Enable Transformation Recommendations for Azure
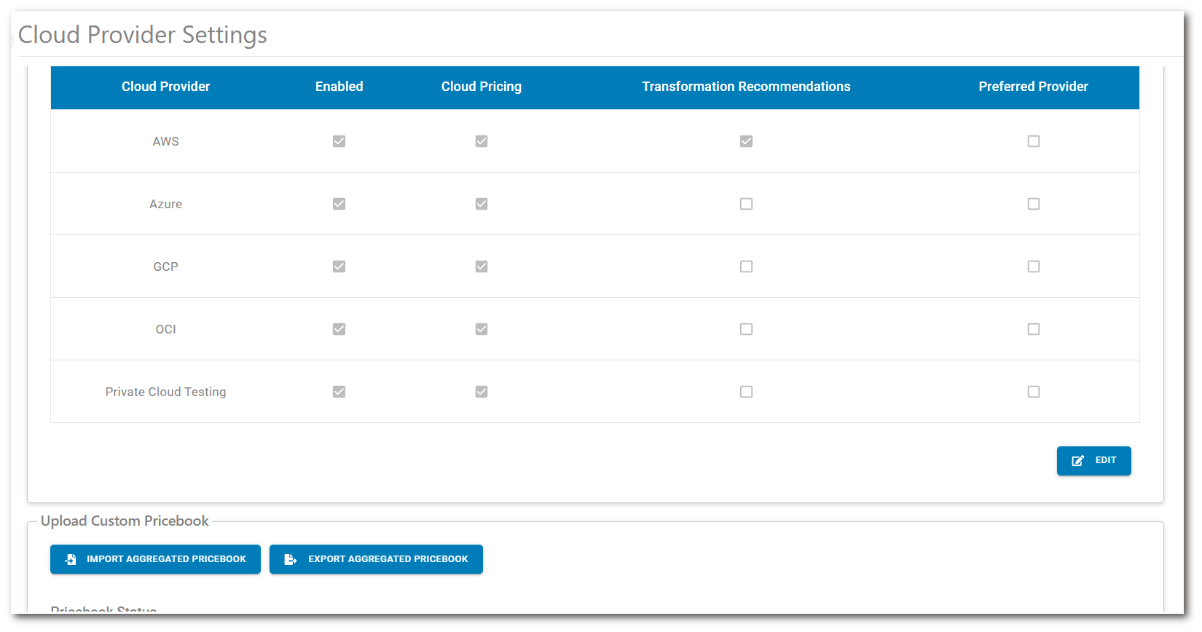Viewport: 1202px width, 632px height. [746, 204]
